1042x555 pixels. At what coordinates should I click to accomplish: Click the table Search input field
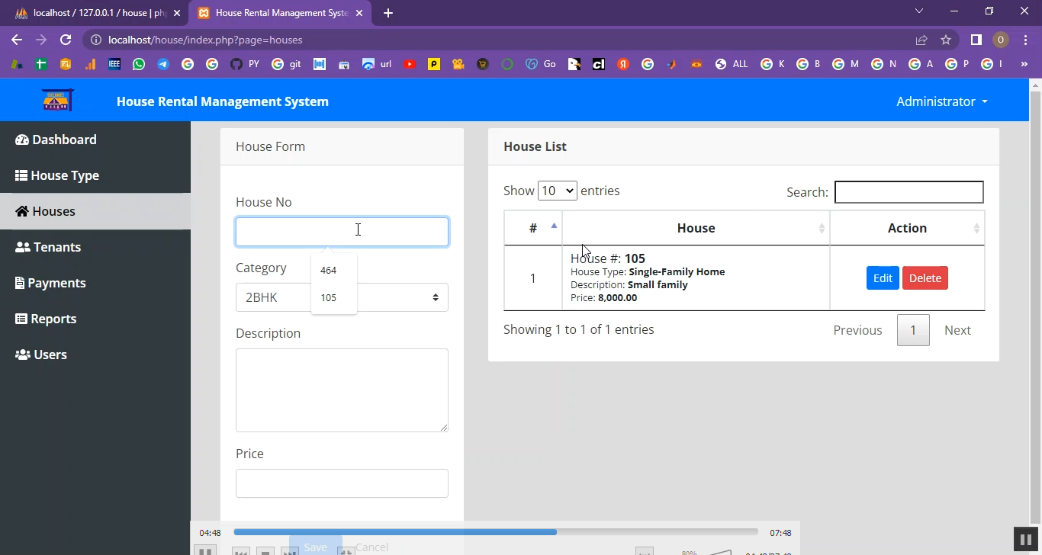coord(909,192)
